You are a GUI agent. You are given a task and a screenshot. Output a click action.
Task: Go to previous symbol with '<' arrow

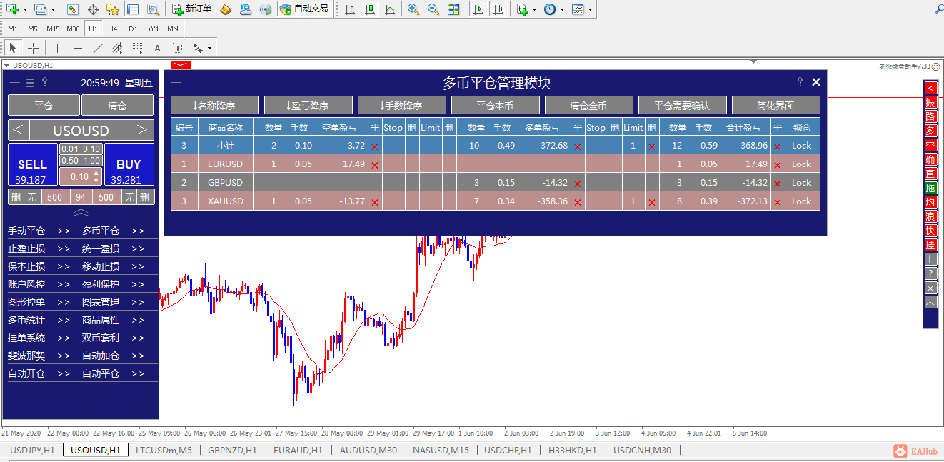click(19, 130)
